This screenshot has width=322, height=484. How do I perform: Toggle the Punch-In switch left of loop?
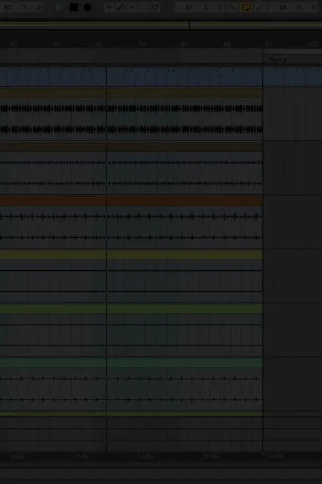click(x=232, y=7)
